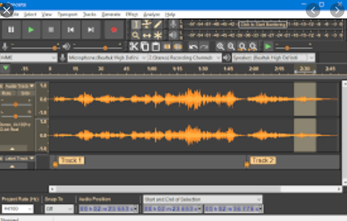
Task: Click Click to Start Monitoring in the meter
Action: [x=263, y=24]
